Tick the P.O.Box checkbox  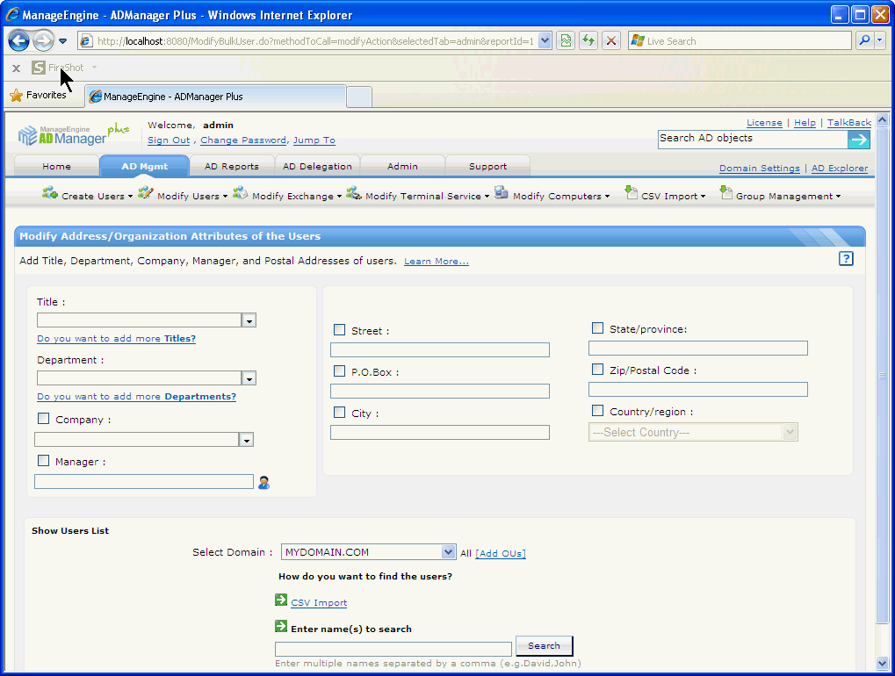(340, 370)
